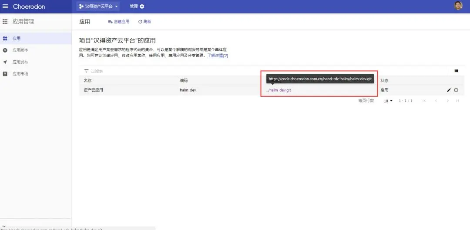Select 应用版本 in the sidebar
Screen dimensions: 470x230
click(36, 50)
